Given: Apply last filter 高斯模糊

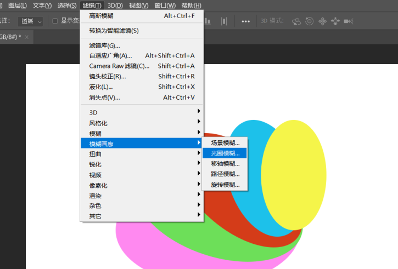Looking at the screenshot, I should tap(142, 16).
